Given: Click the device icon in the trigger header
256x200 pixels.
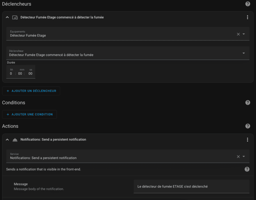Looking at the screenshot, I should click(x=15, y=17).
